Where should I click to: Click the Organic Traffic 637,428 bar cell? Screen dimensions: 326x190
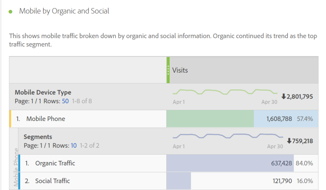pos(230,163)
